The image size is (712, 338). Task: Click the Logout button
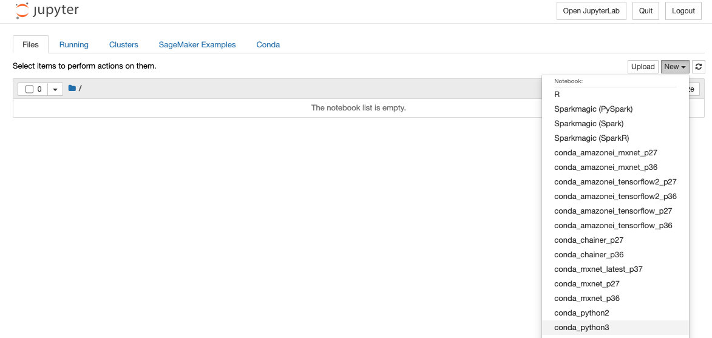(x=683, y=11)
